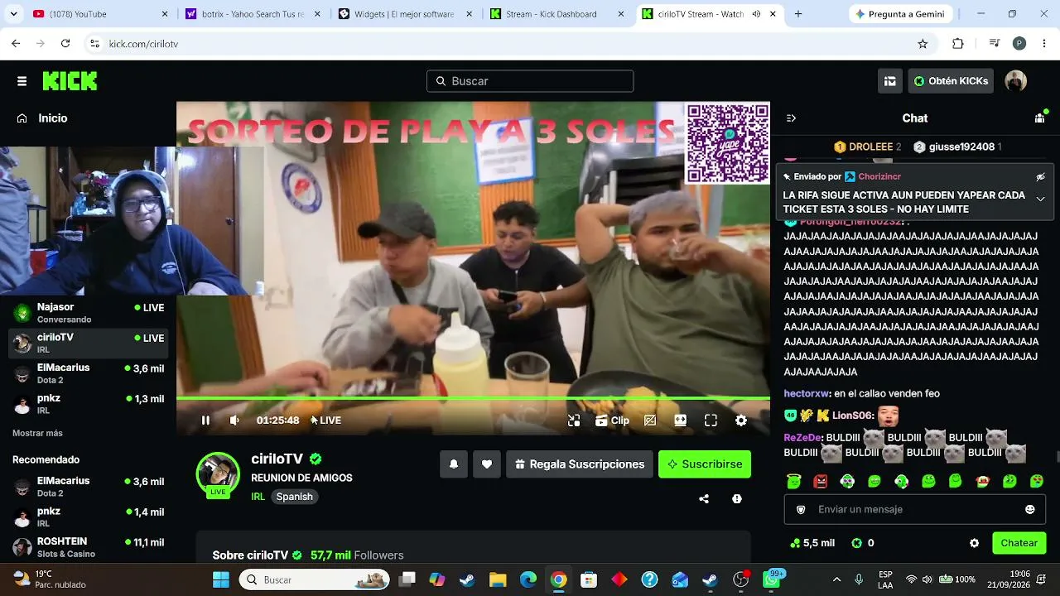Image resolution: width=1060 pixels, height=596 pixels.
Task: Click the Obtén KICKs button
Action: pyautogui.click(x=951, y=81)
